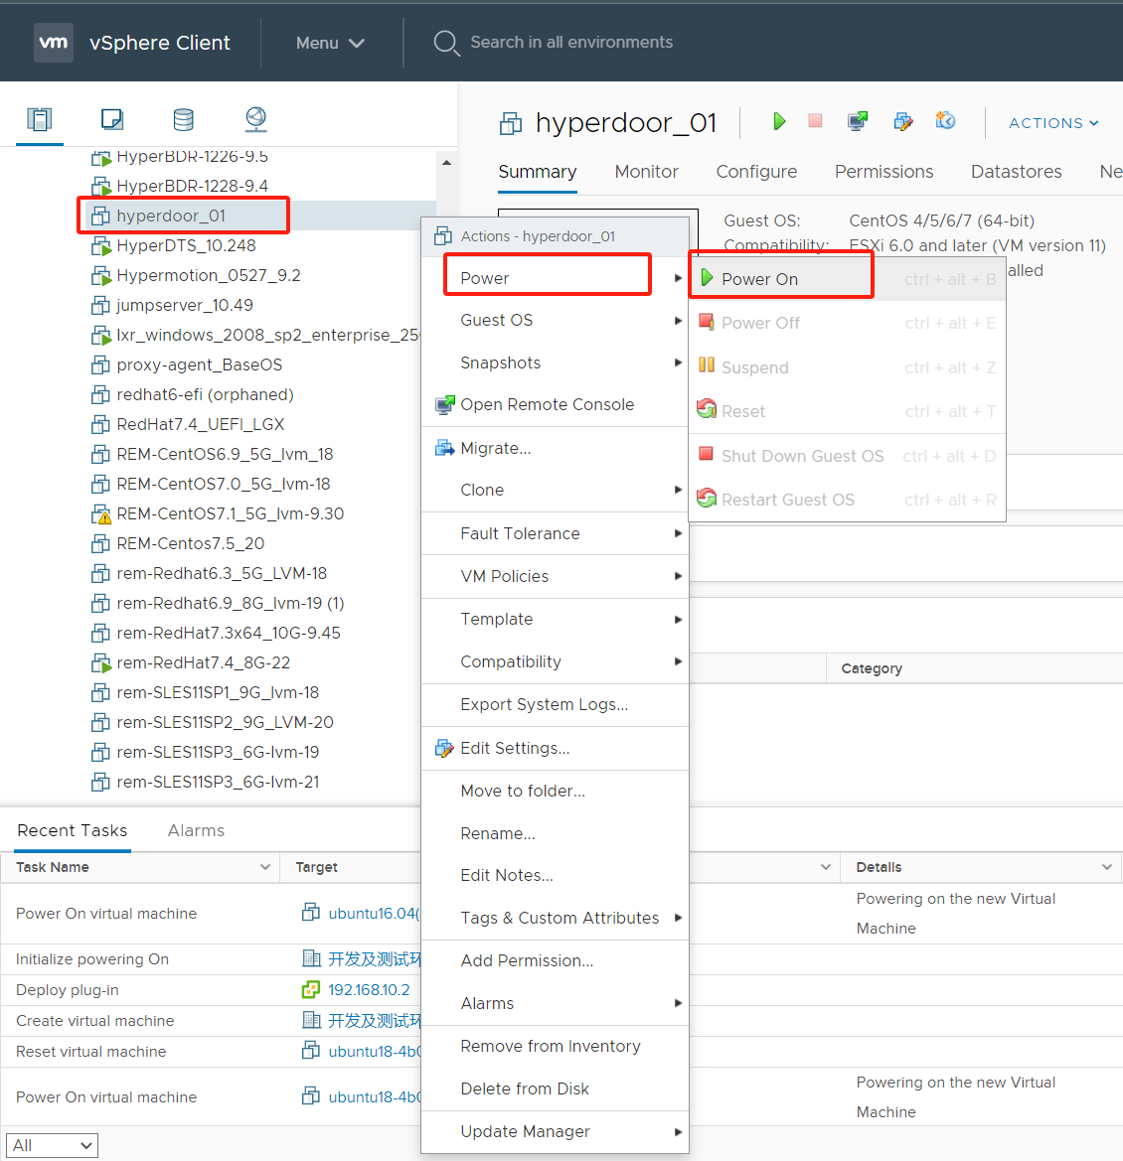
Task: Choose Remove from Inventory
Action: coord(555,1046)
